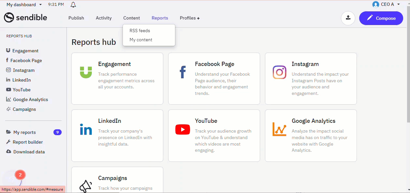Open the Content menu

pos(132,18)
